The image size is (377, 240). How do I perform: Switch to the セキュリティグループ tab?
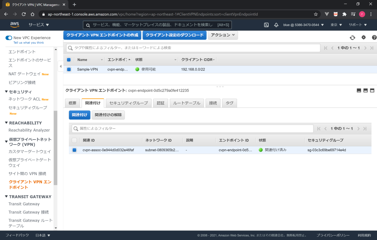(128, 103)
